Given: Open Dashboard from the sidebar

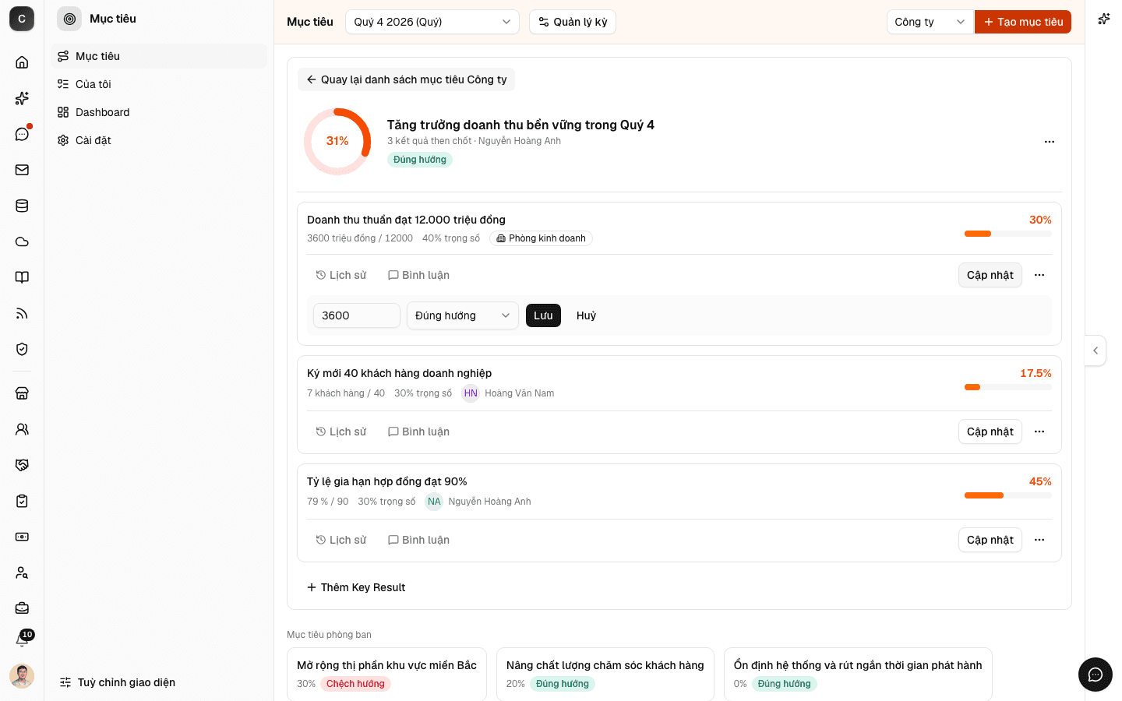Looking at the screenshot, I should (159, 112).
